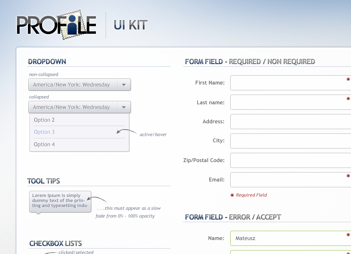Click the red asterisk beside the Last name field
The image size is (351, 254).
coord(348,98)
